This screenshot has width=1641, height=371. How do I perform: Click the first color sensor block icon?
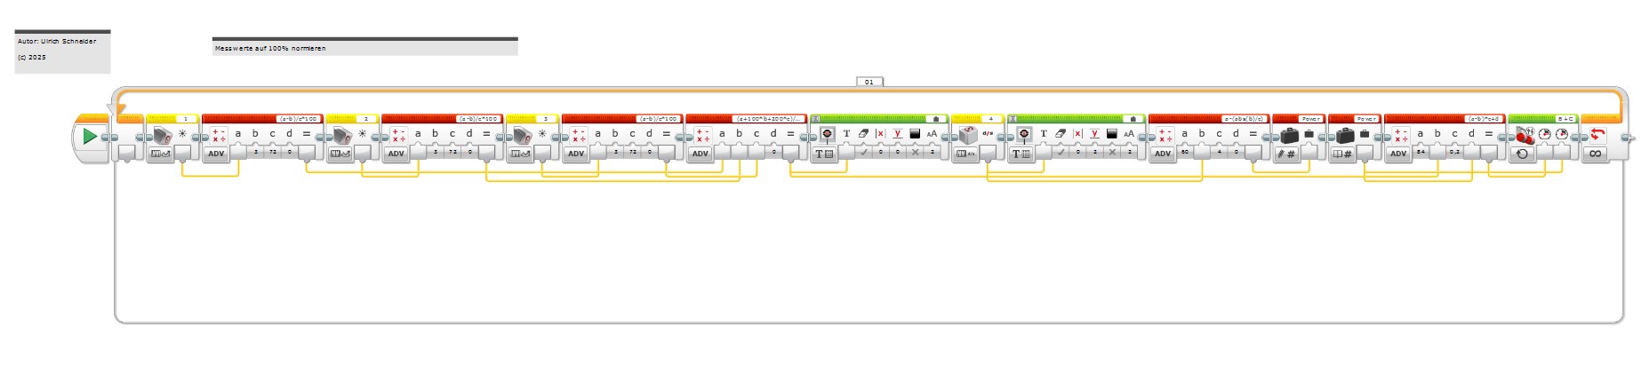162,135
